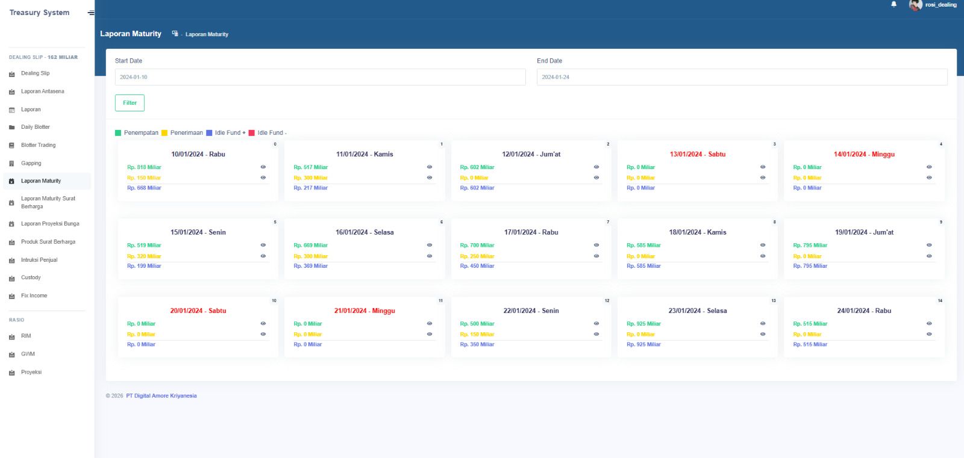Click the Dealing Slip sidebar icon

point(11,74)
